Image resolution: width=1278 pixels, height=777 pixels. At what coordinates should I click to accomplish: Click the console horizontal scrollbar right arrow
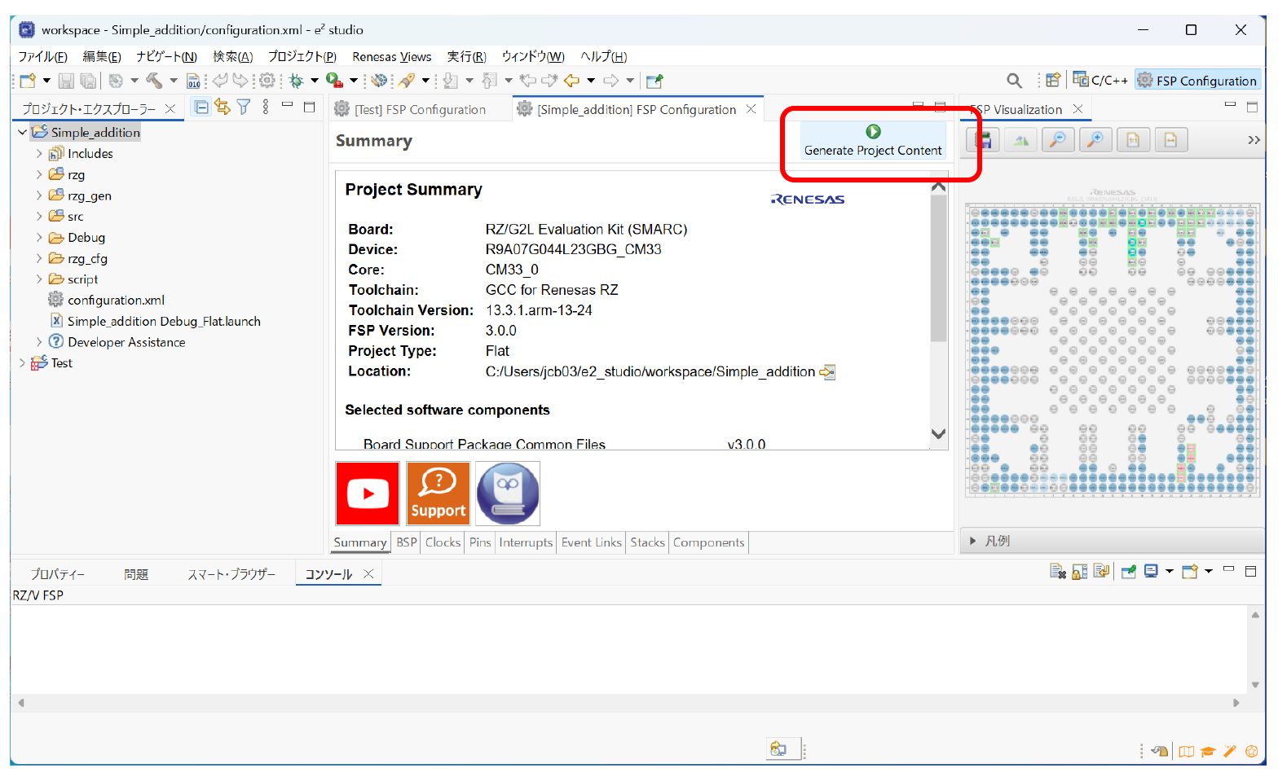point(1236,702)
